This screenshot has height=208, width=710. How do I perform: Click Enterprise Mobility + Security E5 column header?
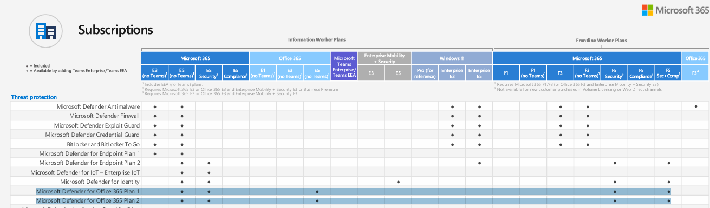[x=398, y=73]
